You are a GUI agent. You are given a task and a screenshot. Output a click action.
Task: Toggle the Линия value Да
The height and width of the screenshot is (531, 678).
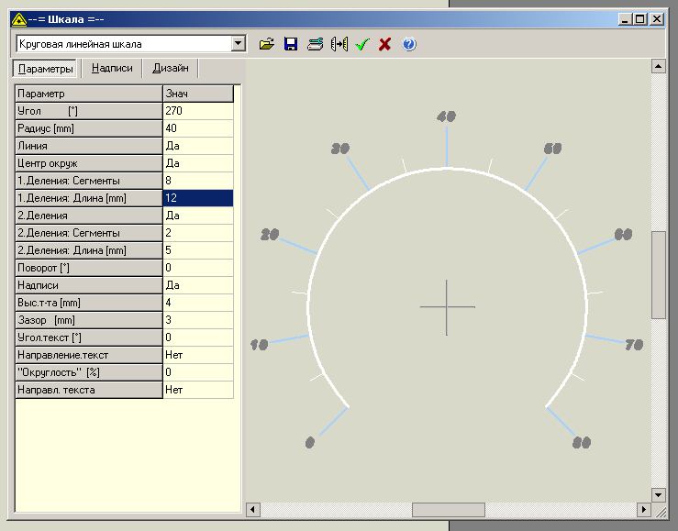pyautogui.click(x=197, y=146)
